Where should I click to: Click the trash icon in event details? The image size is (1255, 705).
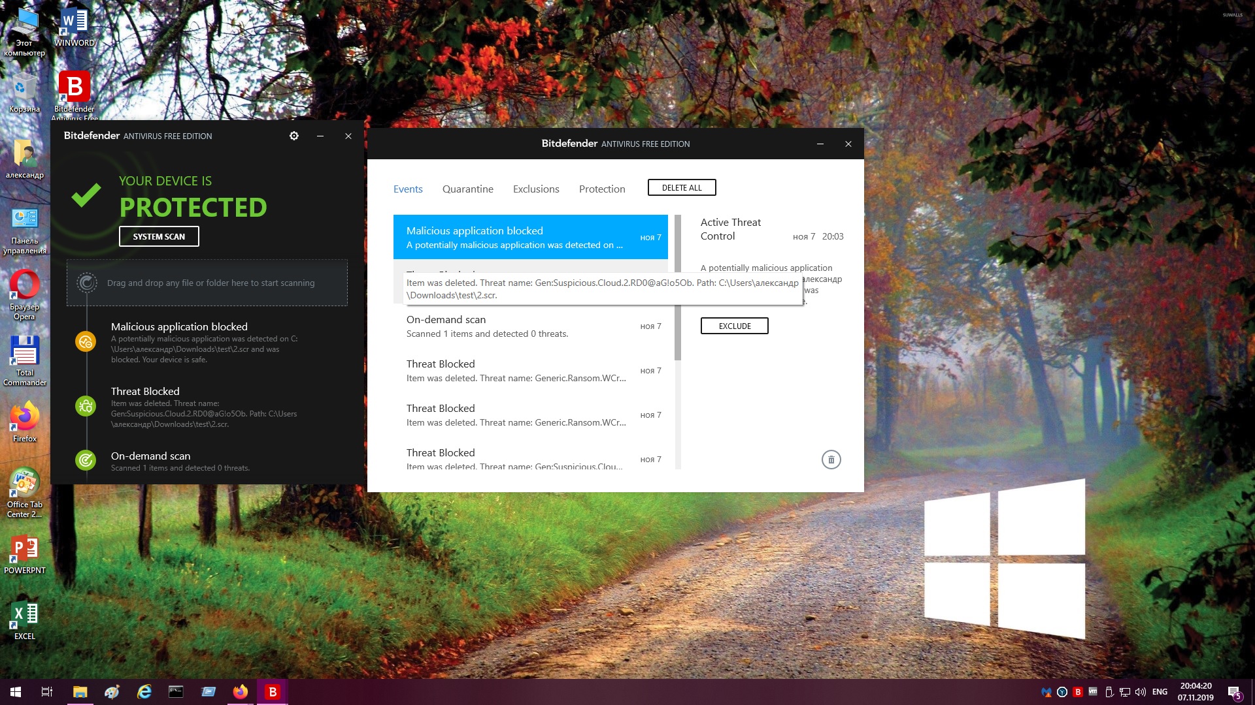pos(831,460)
